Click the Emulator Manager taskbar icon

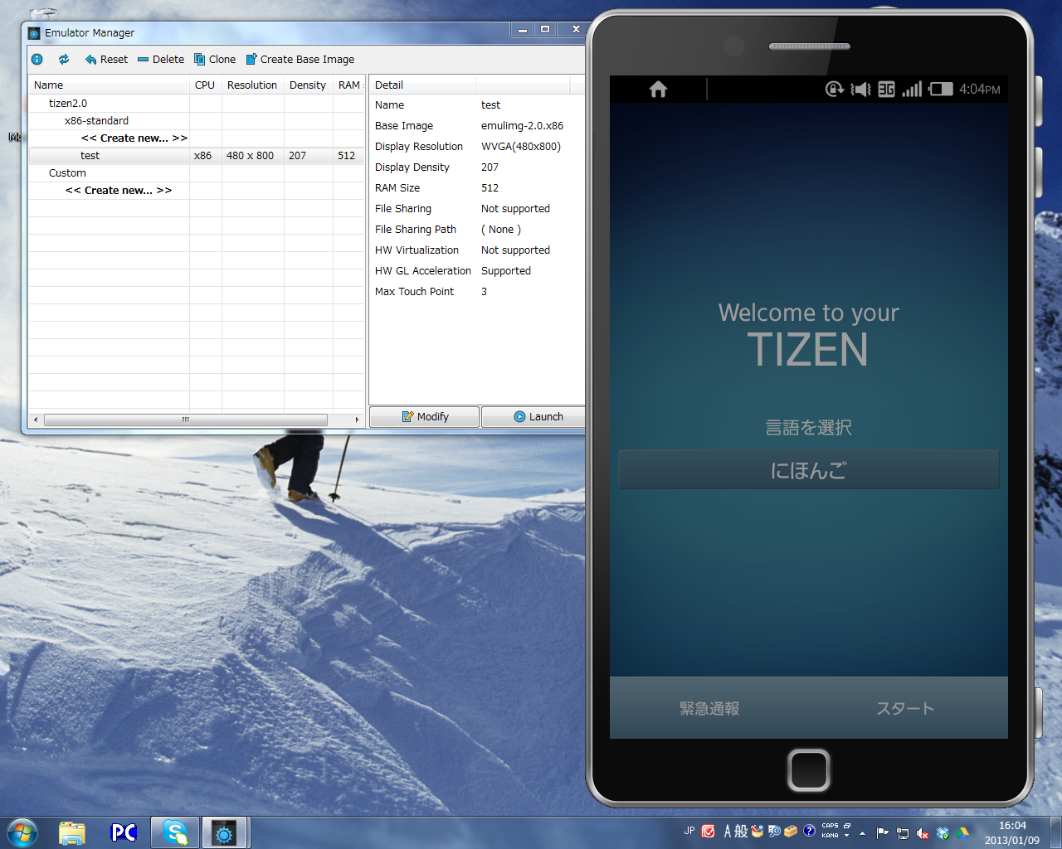pos(224,832)
